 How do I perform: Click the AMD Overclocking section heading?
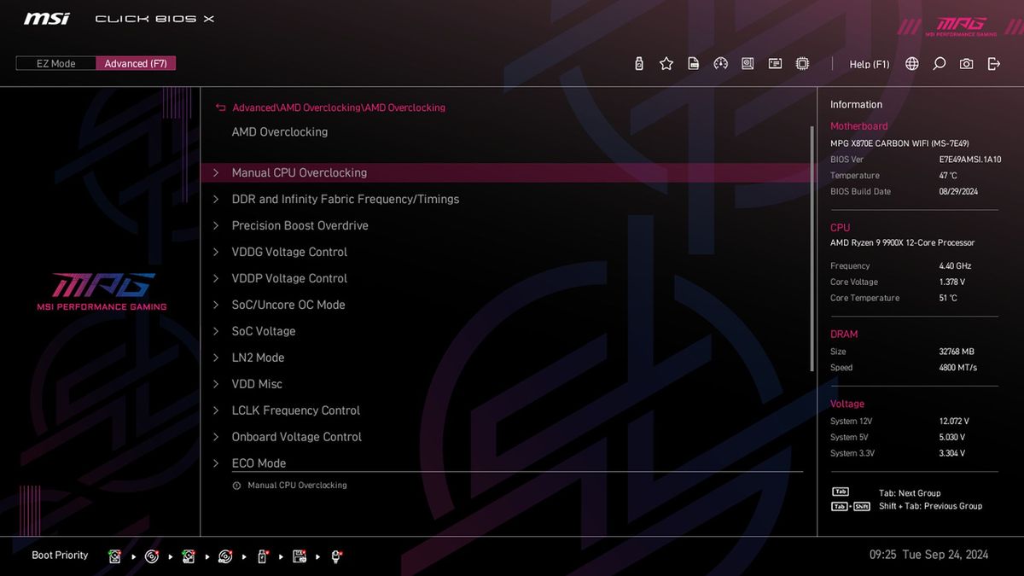[280, 132]
